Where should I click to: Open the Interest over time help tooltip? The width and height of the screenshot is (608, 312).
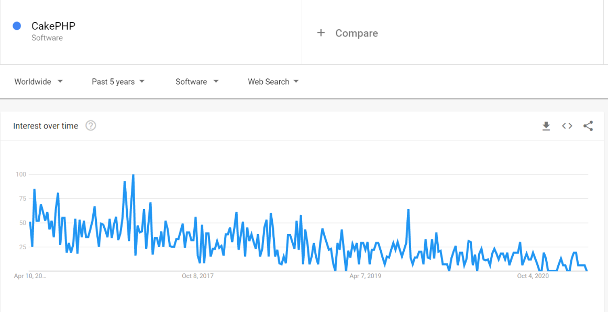pyautogui.click(x=91, y=125)
